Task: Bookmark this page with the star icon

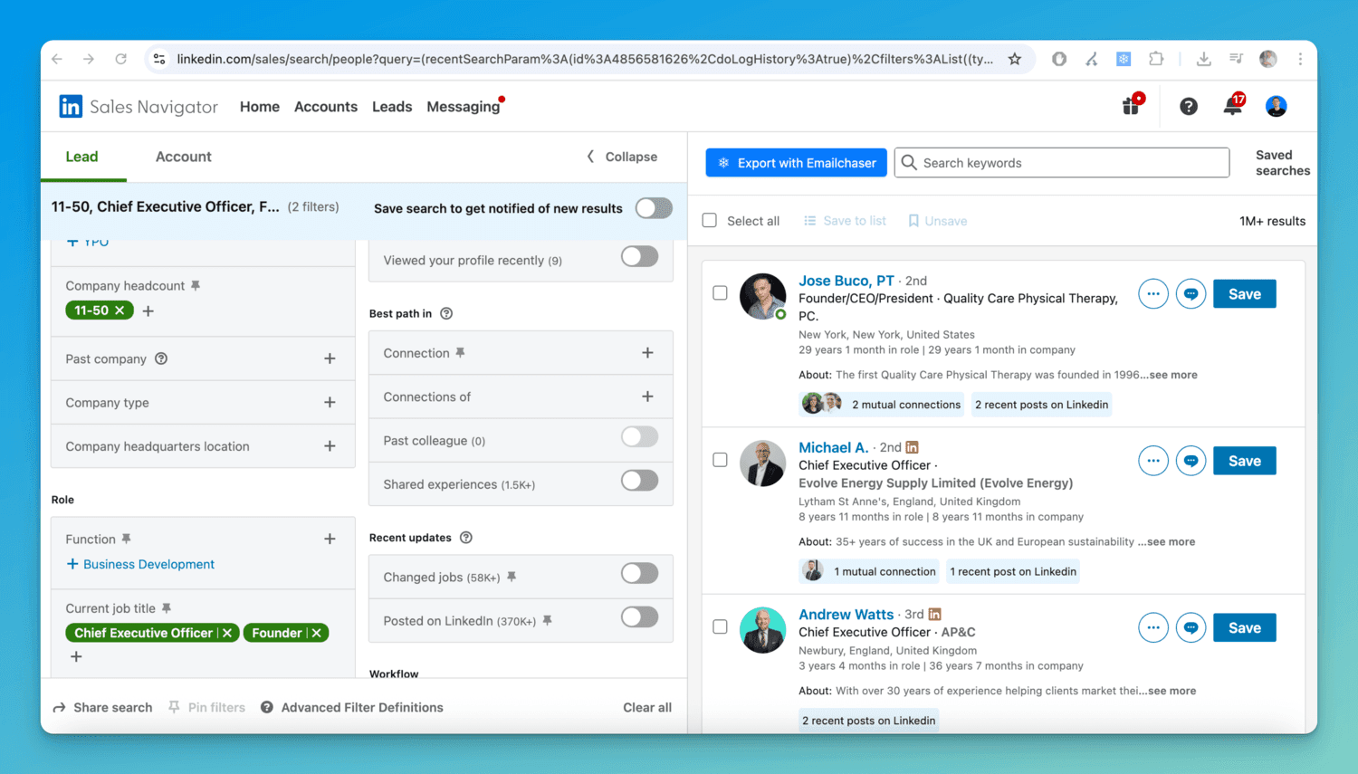Action: tap(1015, 59)
